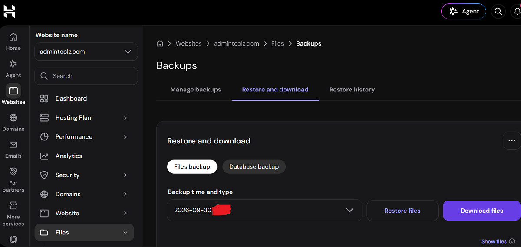Click the search magnifier icon in top bar

(498, 11)
